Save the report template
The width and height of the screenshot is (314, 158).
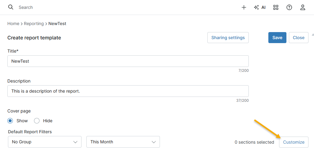click(x=277, y=38)
